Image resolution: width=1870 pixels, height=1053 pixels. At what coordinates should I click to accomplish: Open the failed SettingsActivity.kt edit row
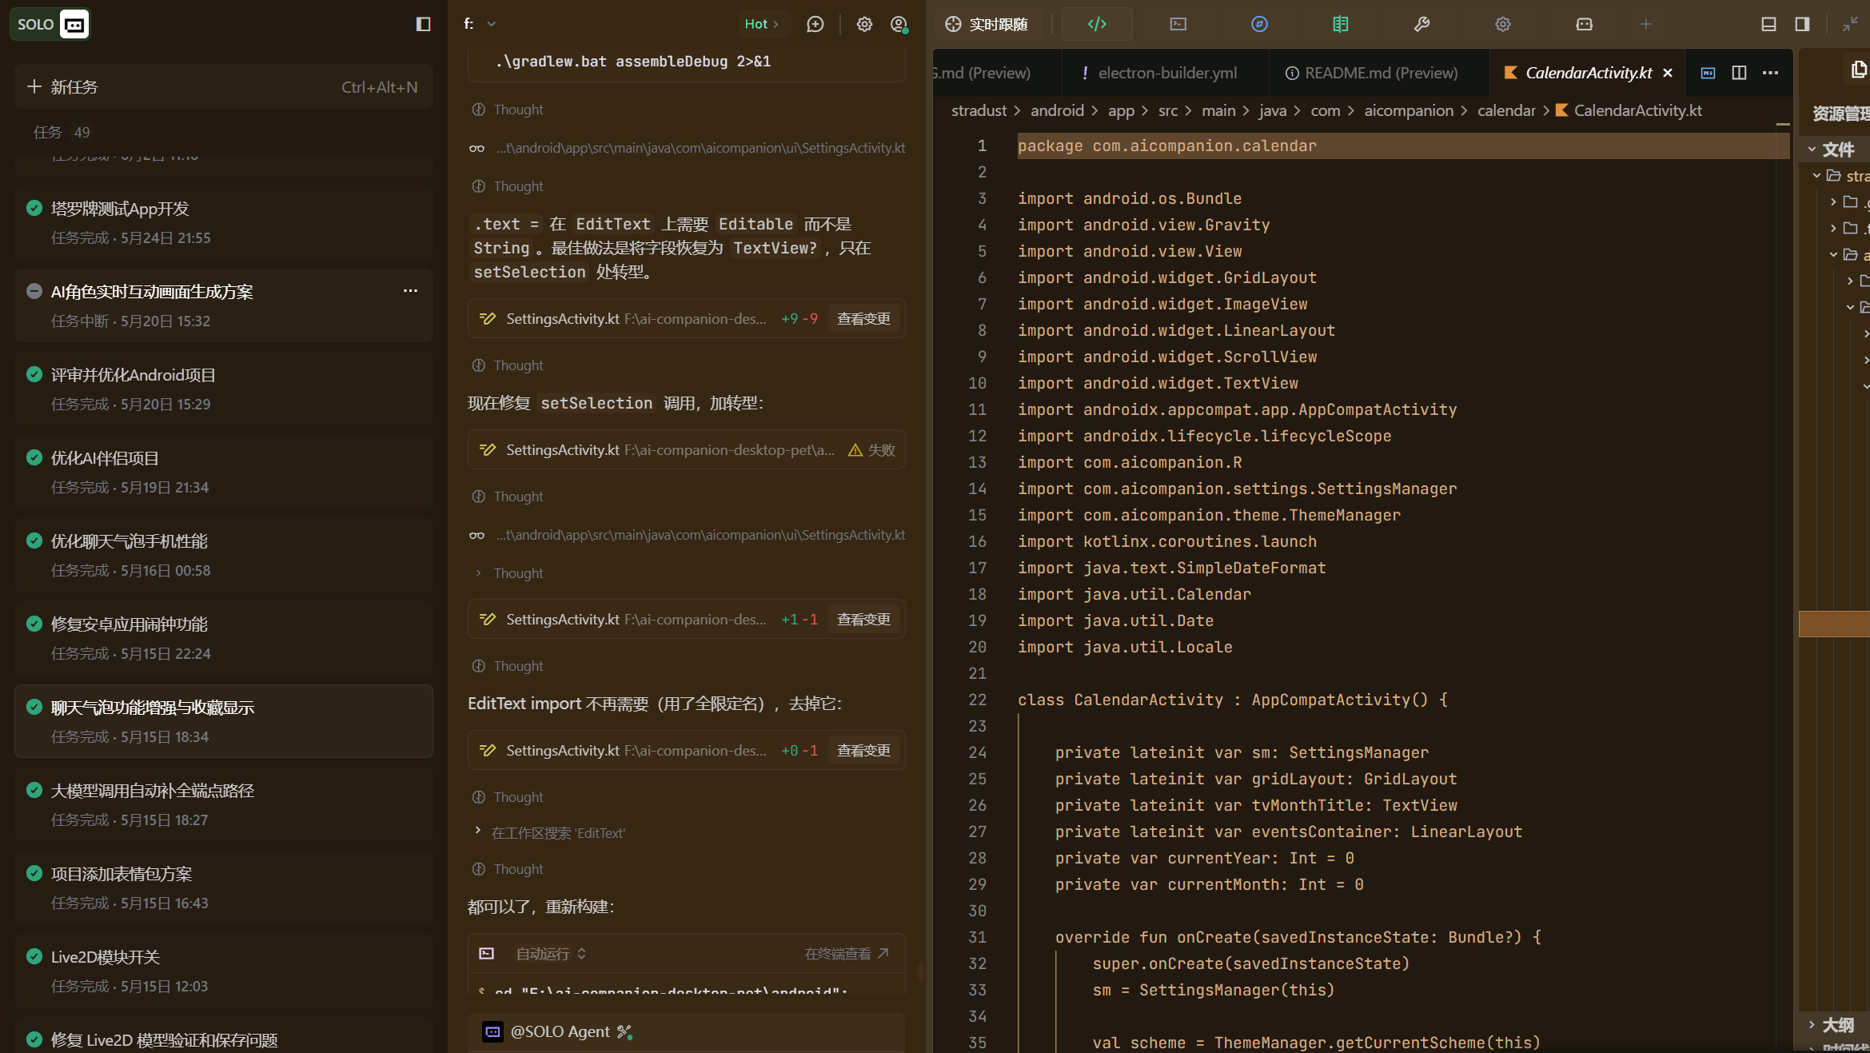[x=686, y=449]
